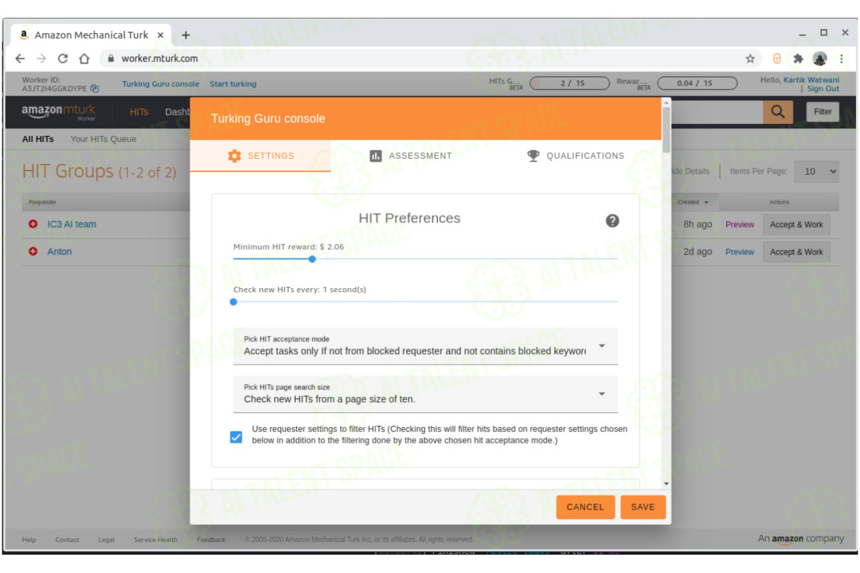Click the dialog vertical scrollbar thumb
Viewport: 860px width, 573px height.
pos(666,129)
